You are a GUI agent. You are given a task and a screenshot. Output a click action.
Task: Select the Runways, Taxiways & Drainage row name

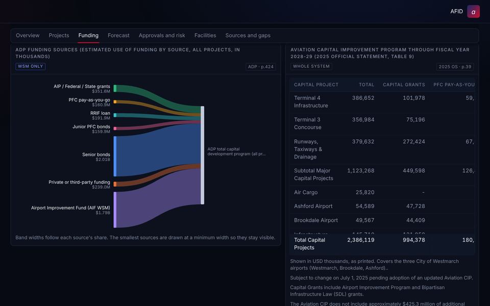(308, 149)
